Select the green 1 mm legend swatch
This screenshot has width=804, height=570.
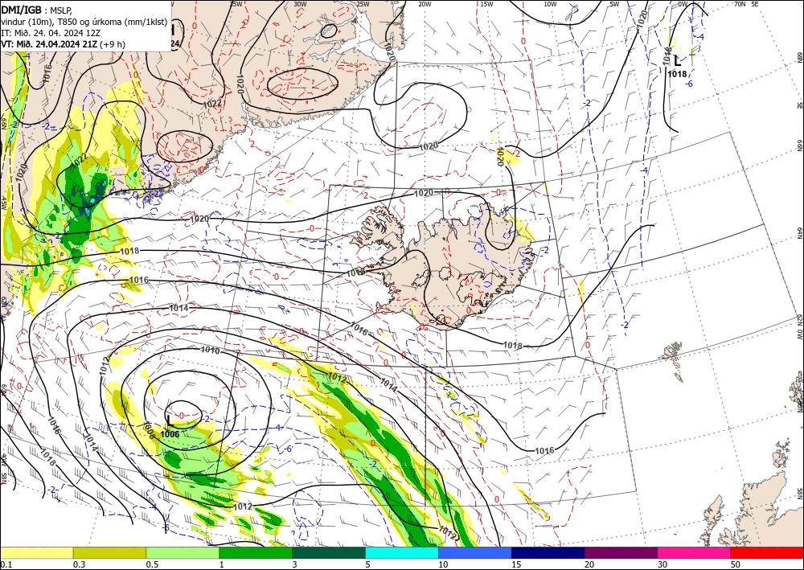[x=256, y=552]
